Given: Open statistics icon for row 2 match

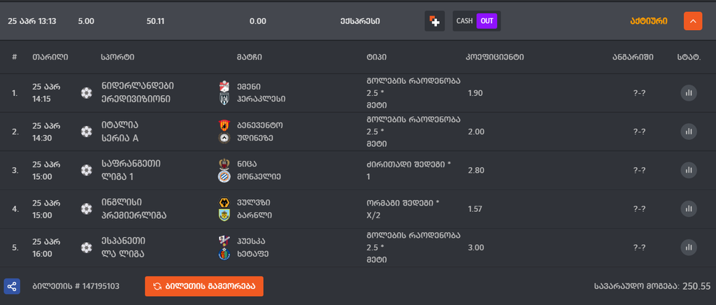Looking at the screenshot, I should [689, 132].
